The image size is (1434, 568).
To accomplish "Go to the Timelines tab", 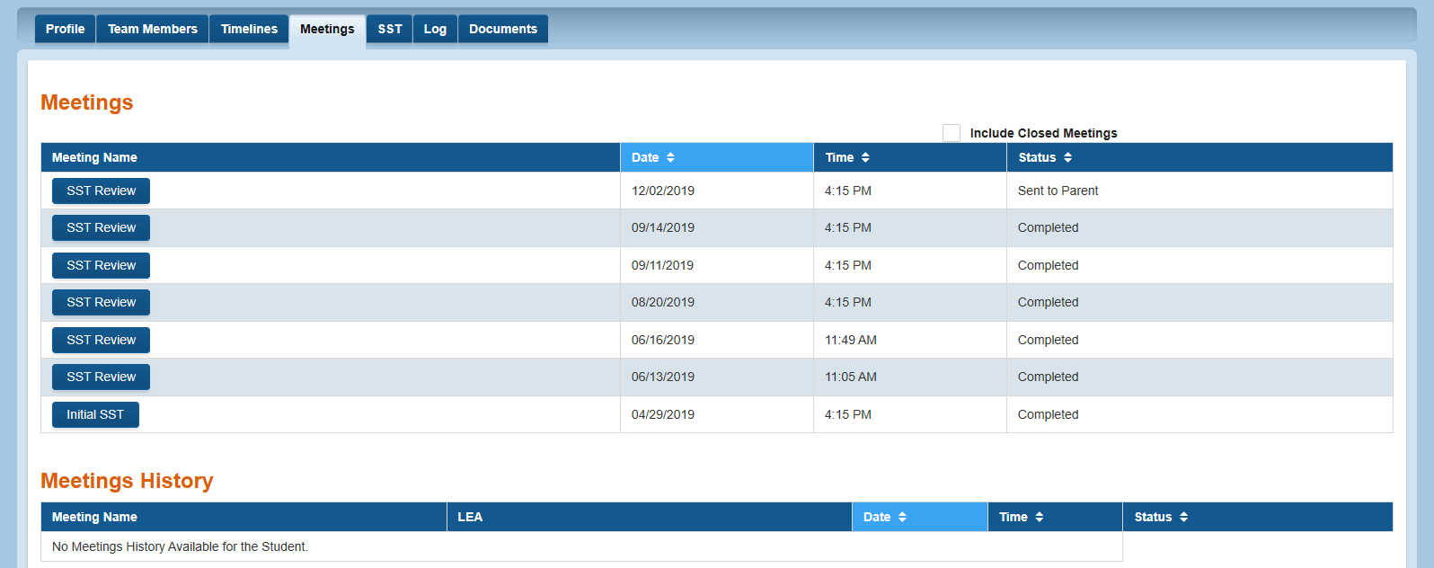I will pos(249,29).
